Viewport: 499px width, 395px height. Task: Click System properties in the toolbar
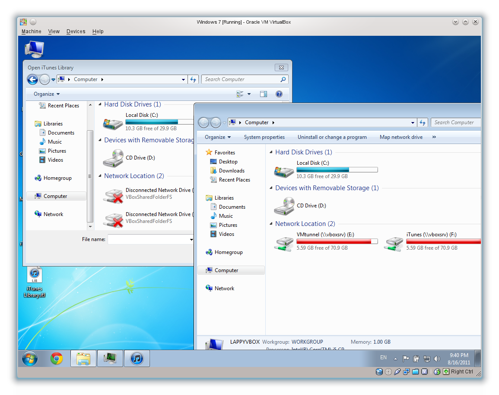click(264, 137)
